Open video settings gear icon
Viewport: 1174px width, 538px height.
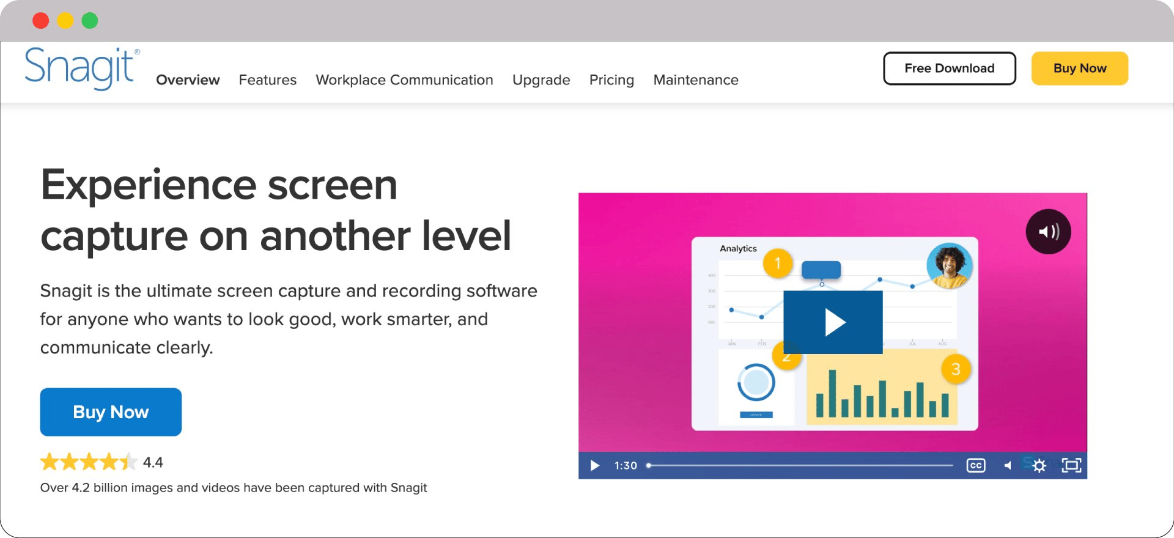tap(1039, 465)
